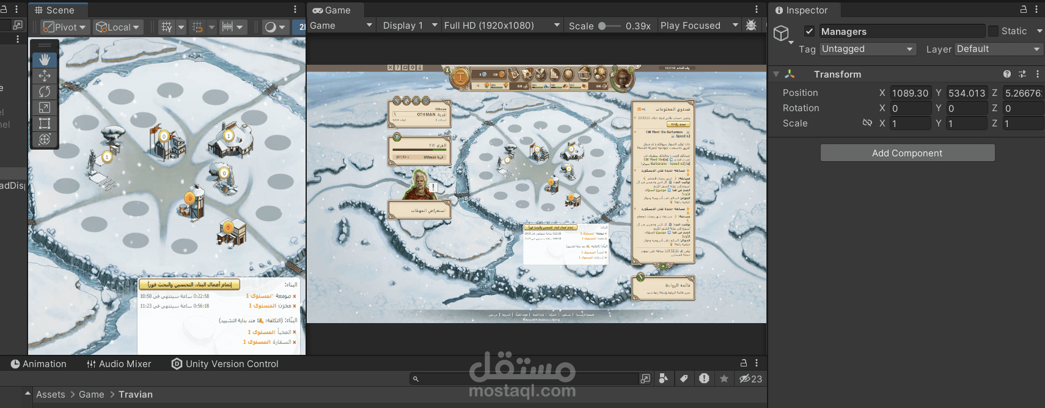
Task: Open Transform component context menu
Action: pos(1037,74)
